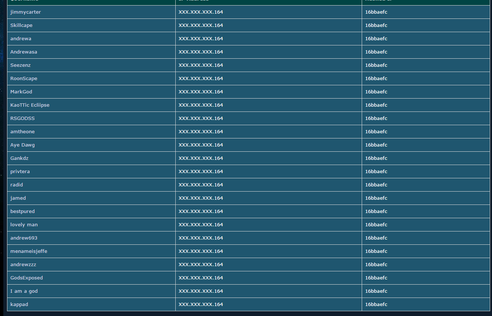
Task: Click andrew693 username
Action: point(24,238)
